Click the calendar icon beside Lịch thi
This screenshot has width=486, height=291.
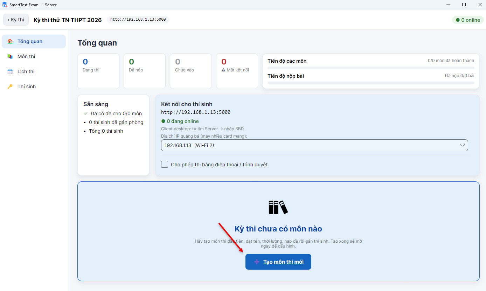coord(10,71)
